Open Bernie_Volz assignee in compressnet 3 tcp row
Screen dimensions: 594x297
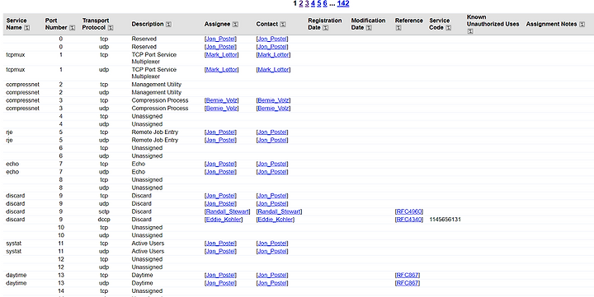[222, 100]
